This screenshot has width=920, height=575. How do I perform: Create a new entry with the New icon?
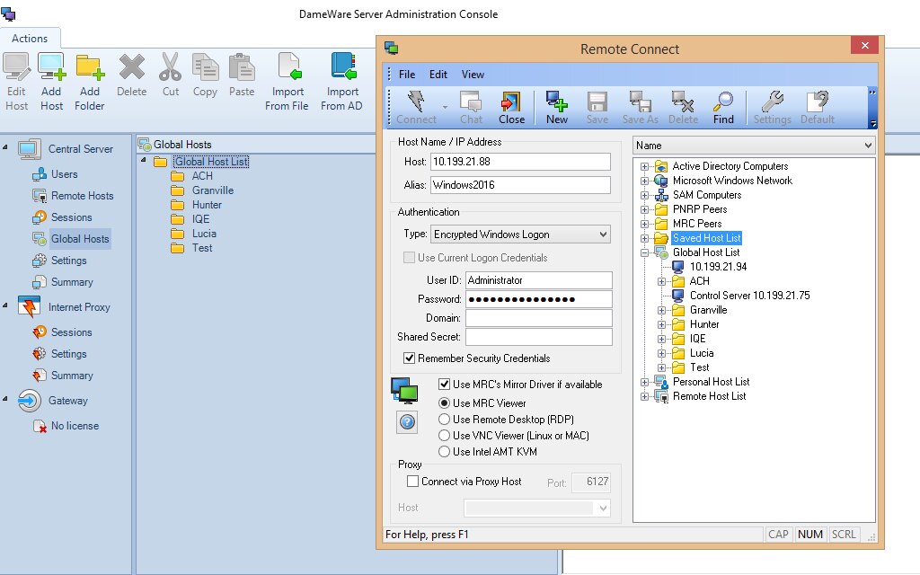click(x=556, y=106)
